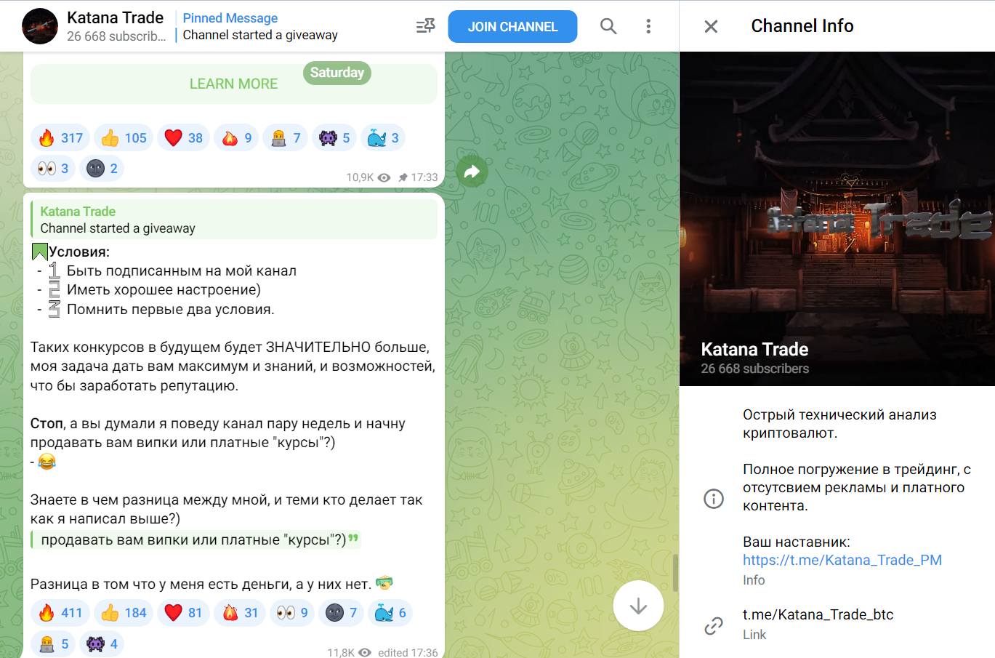The width and height of the screenshot is (995, 658).
Task: Click the forward share arrow icon
Action: tap(472, 172)
